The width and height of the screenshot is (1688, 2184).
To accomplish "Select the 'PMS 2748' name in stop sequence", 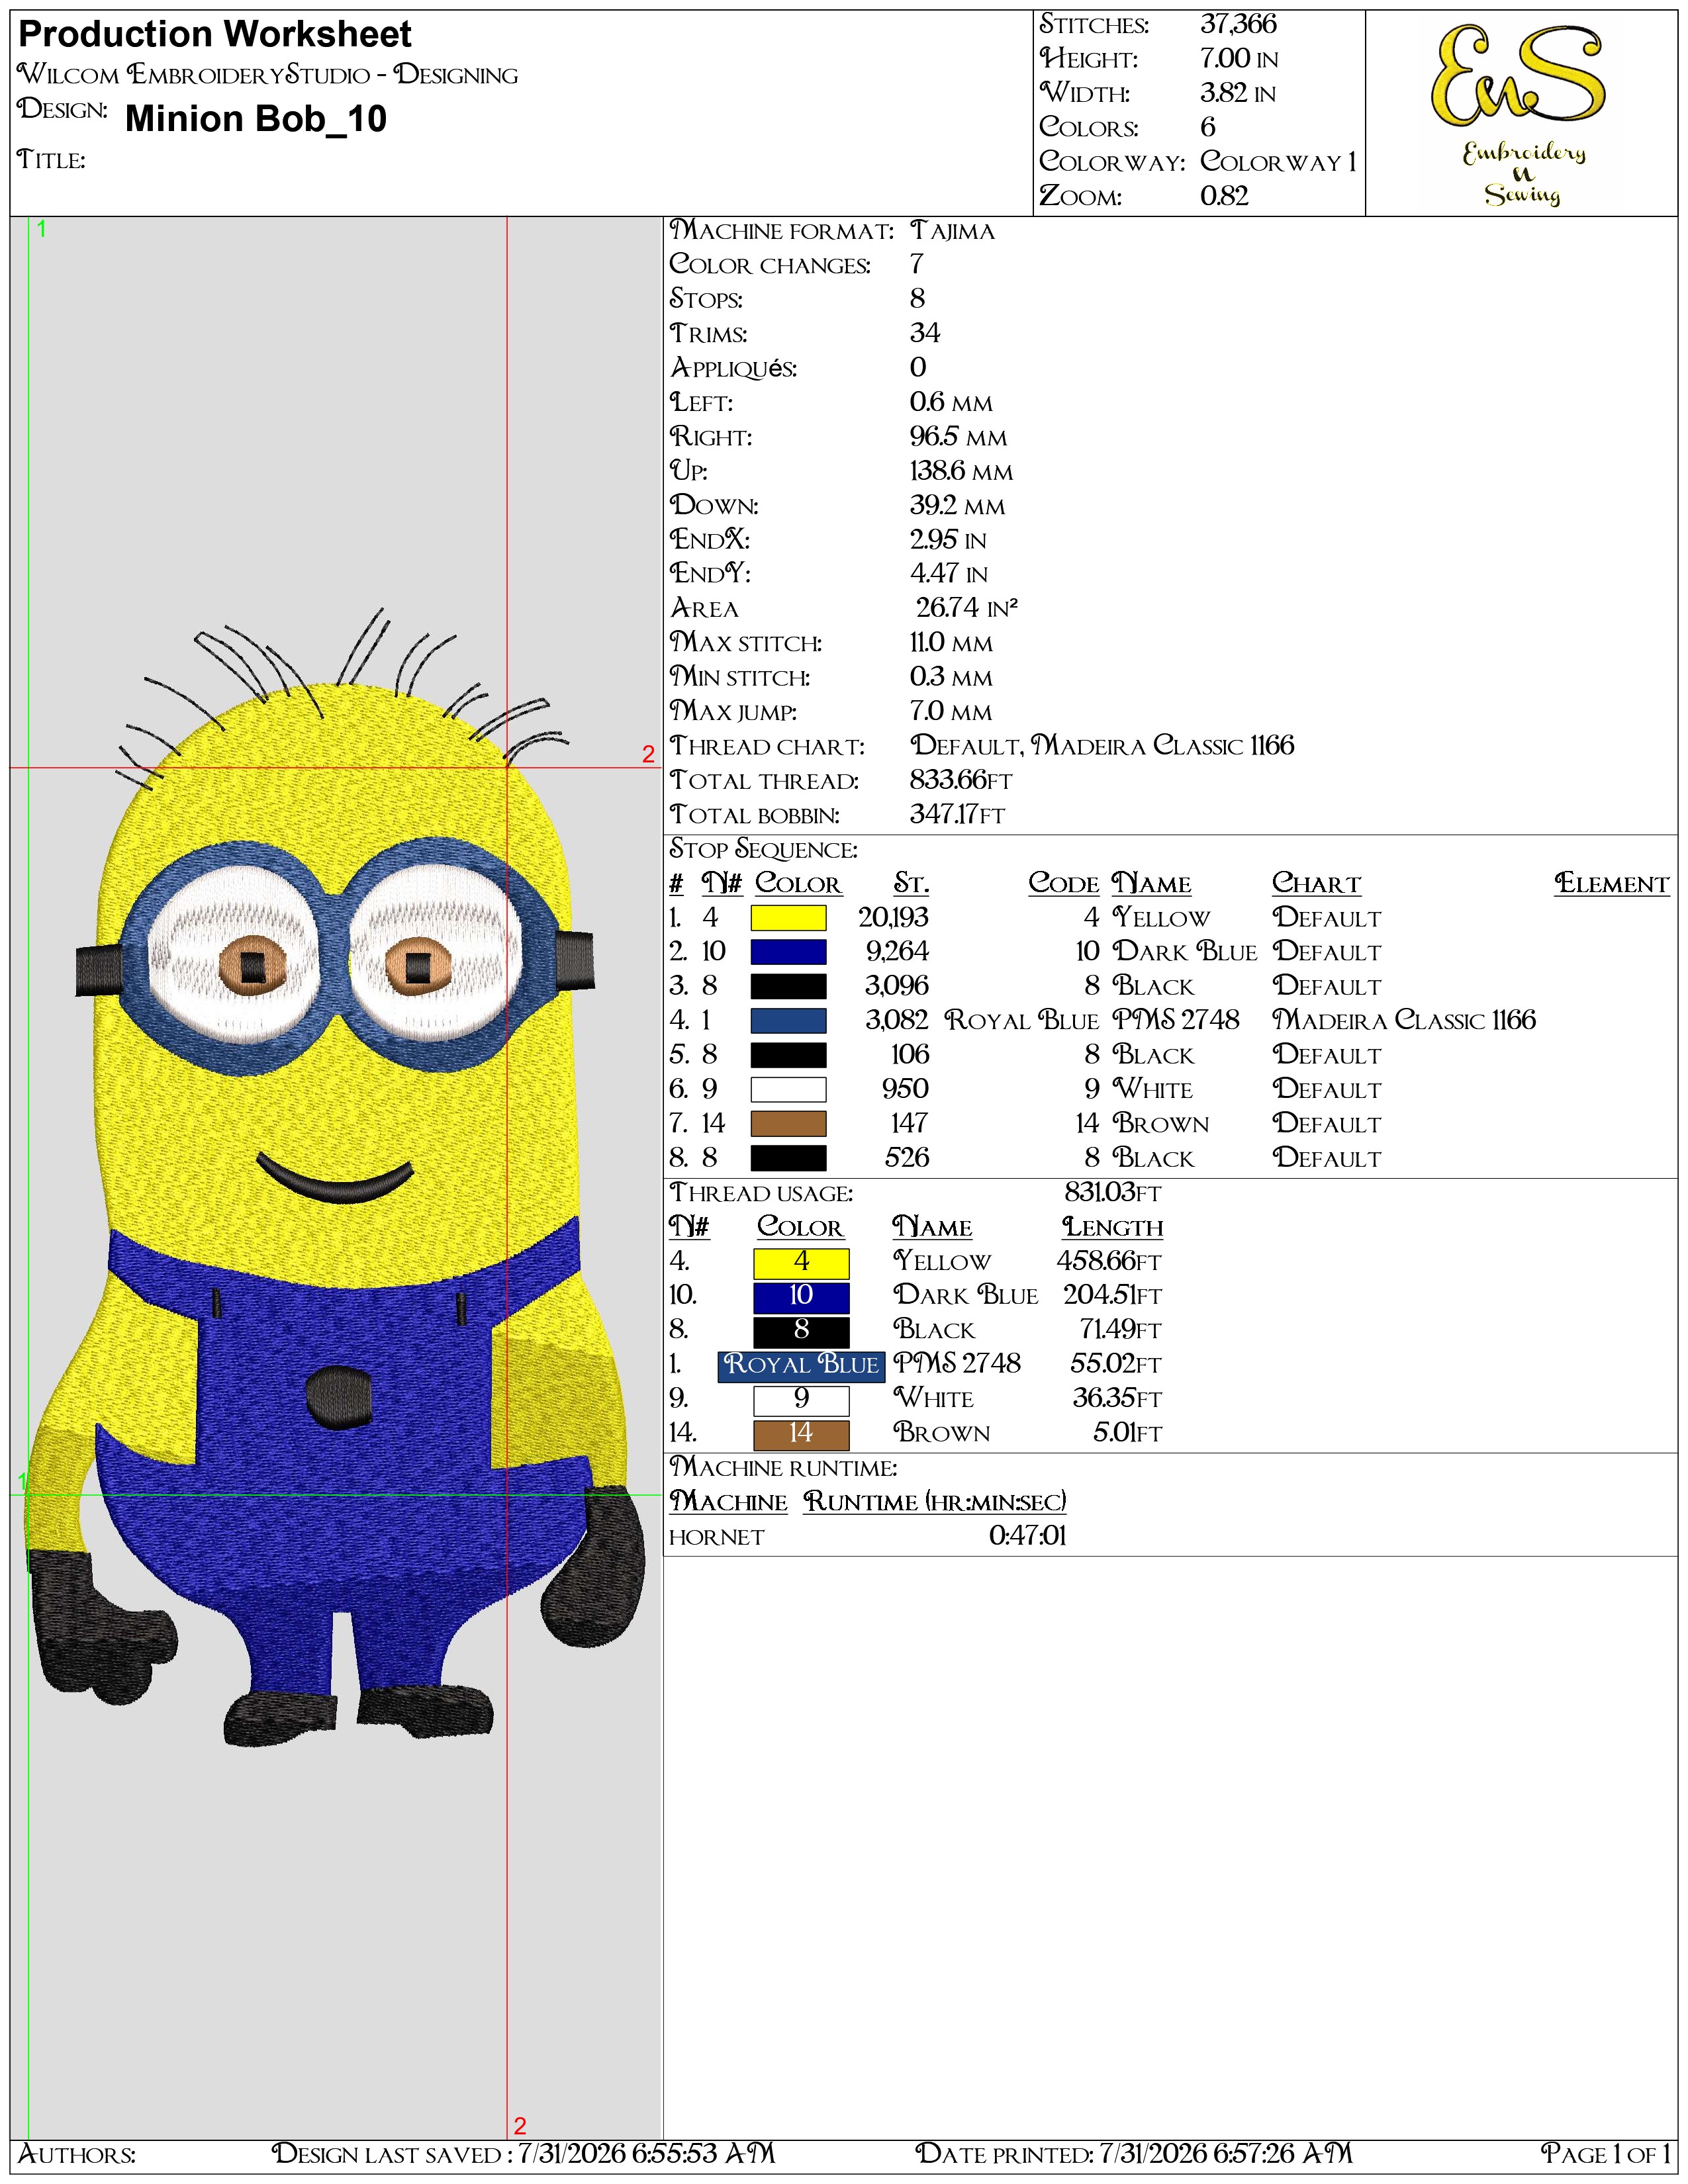I will tap(1176, 1021).
